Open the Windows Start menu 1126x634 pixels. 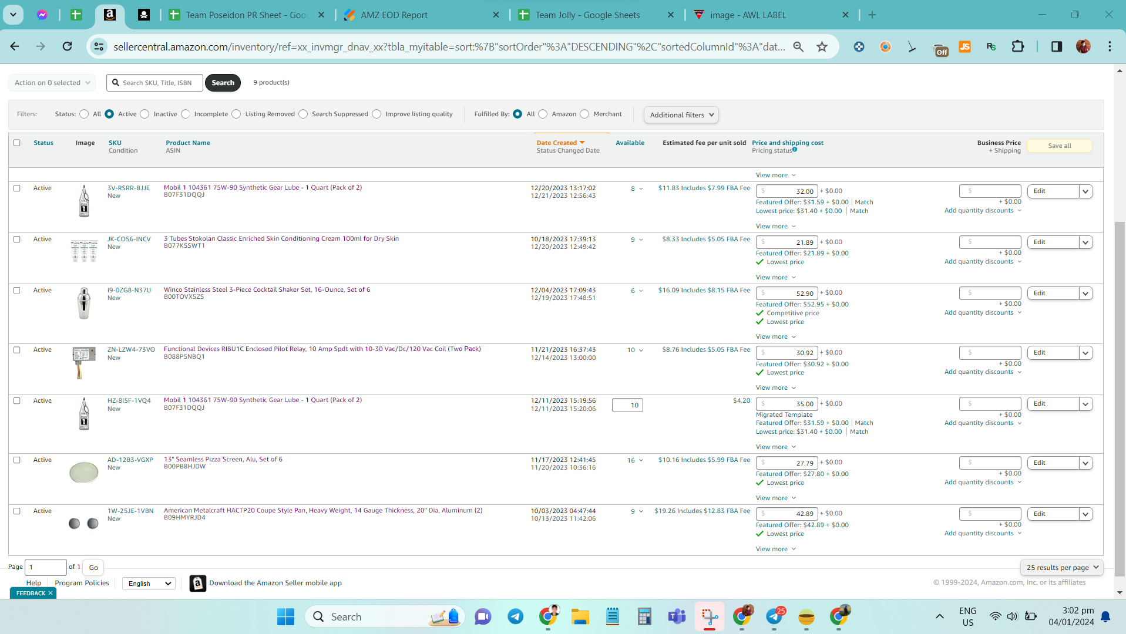point(285,616)
